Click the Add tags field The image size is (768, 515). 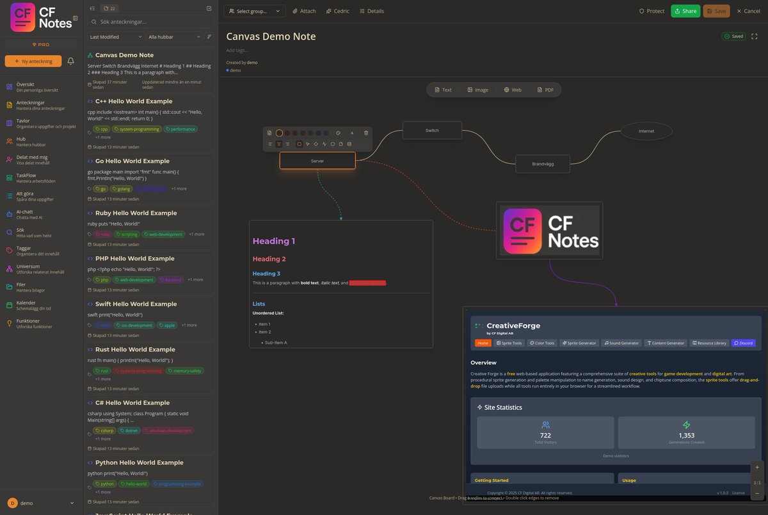point(237,50)
